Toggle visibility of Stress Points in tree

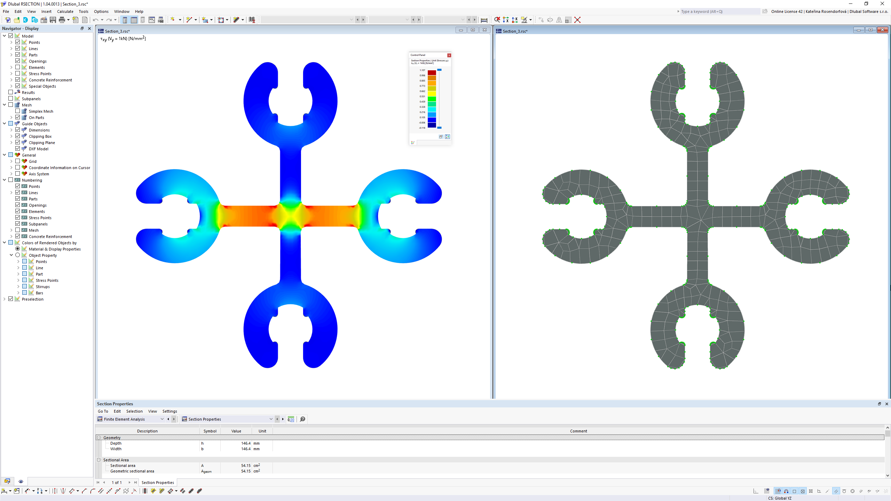(x=17, y=73)
